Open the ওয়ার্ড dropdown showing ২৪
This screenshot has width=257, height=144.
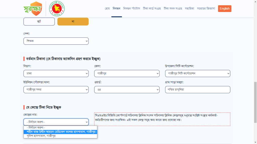[127, 89]
